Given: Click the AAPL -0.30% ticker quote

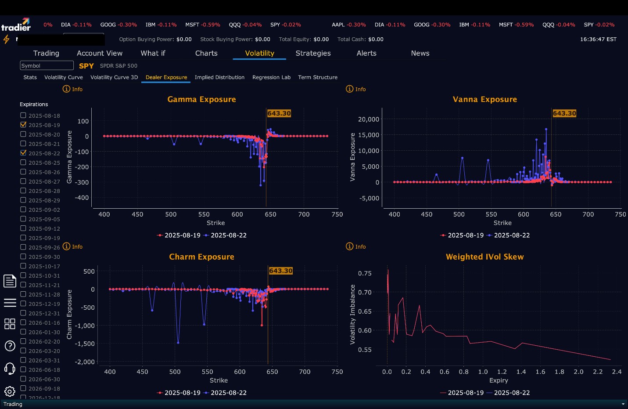Looking at the screenshot, I should 349,25.
